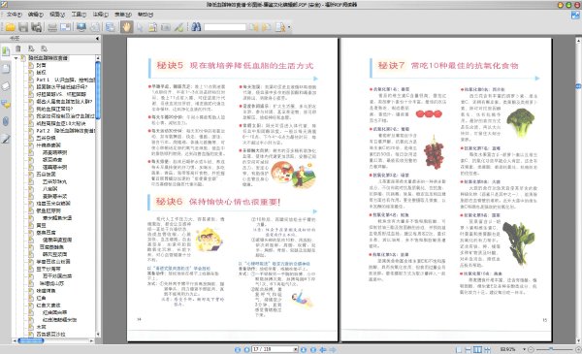
Task: Click the delete bookmark trash icon
Action: click(17, 48)
